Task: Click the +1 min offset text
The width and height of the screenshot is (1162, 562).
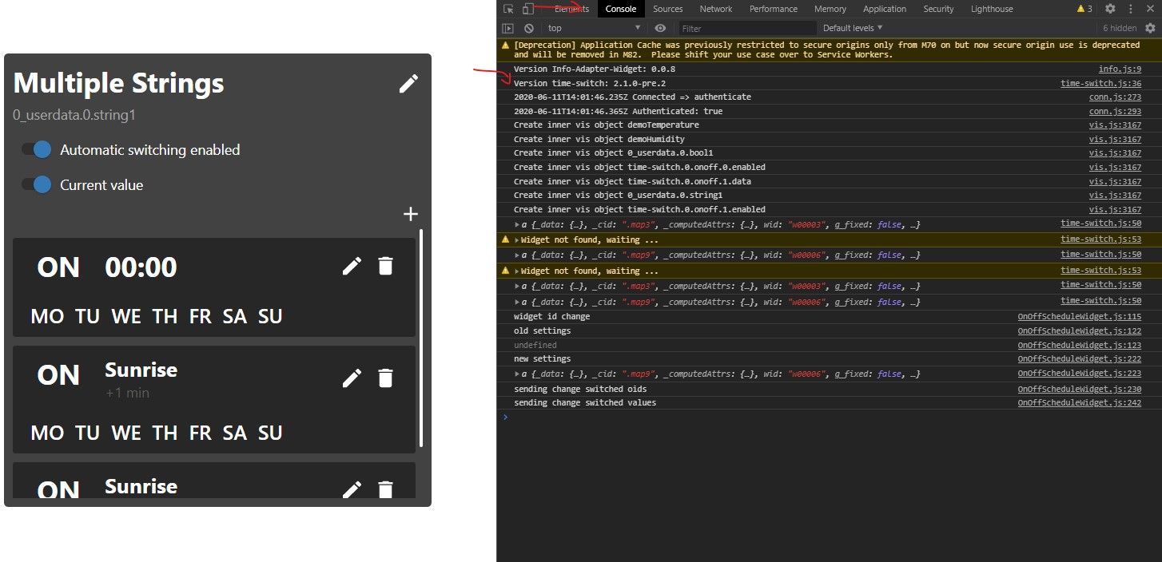Action: click(127, 393)
